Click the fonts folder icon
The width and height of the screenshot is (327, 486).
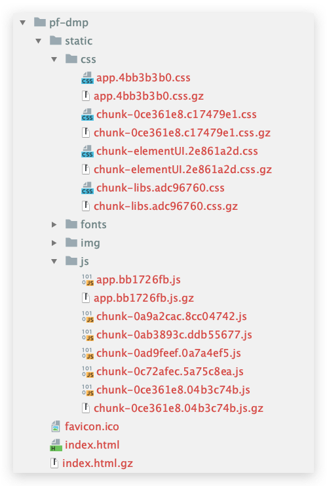[x=71, y=224]
